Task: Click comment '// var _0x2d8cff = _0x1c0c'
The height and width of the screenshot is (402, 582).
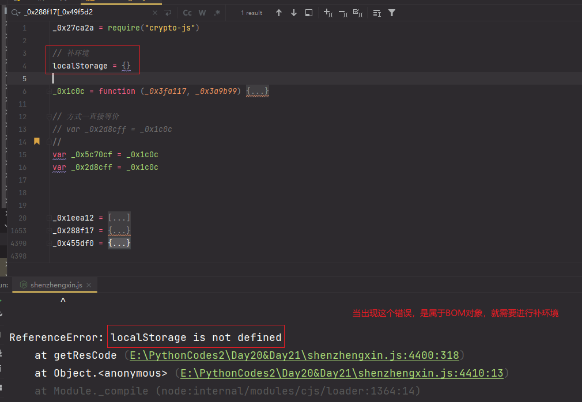Action: coord(112,129)
